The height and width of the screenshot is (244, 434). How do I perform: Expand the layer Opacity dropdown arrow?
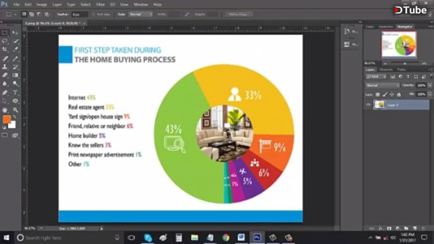point(430,85)
